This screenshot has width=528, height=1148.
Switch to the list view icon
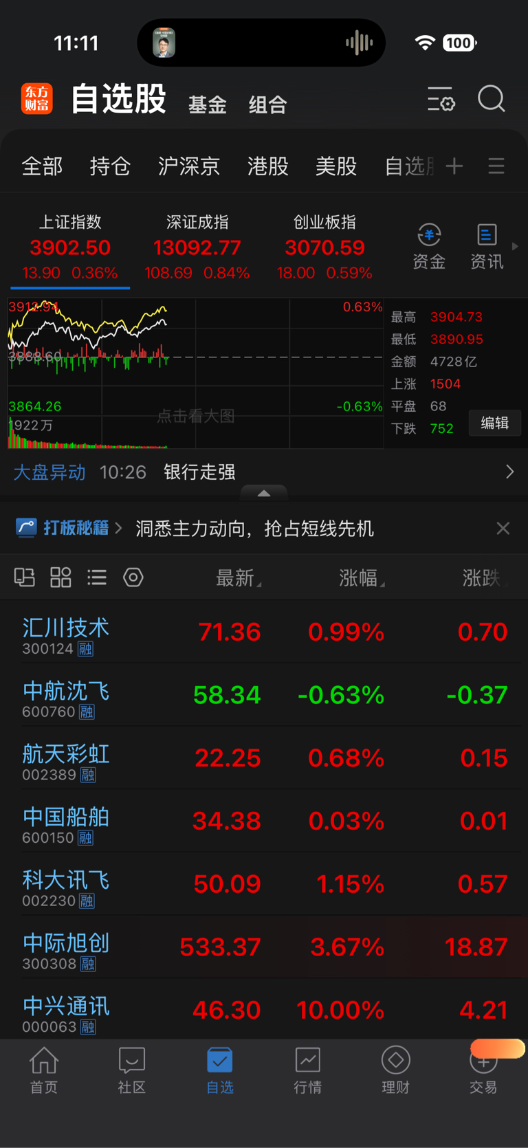coord(97,577)
